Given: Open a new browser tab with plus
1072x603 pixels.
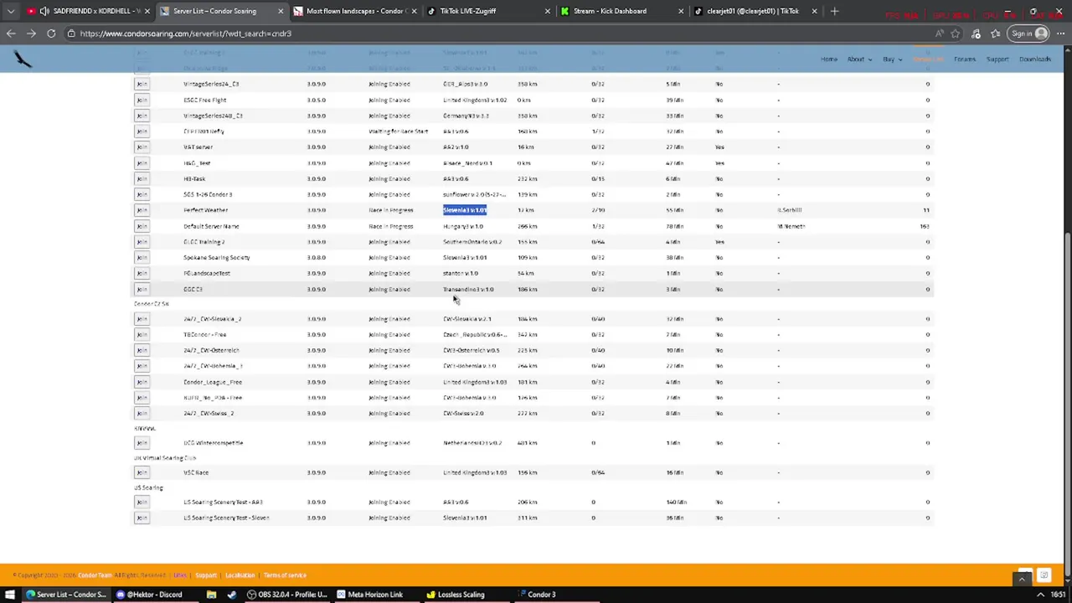Looking at the screenshot, I should click(x=834, y=11).
